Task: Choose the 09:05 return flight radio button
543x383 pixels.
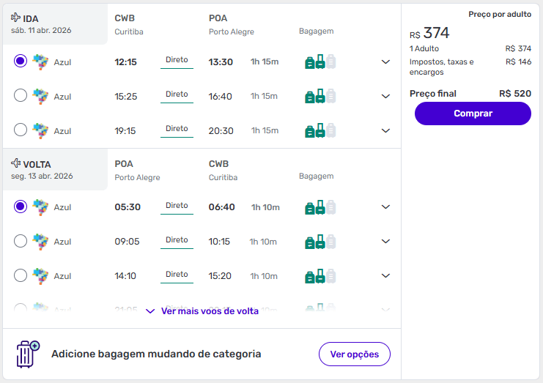Action: pos(21,241)
